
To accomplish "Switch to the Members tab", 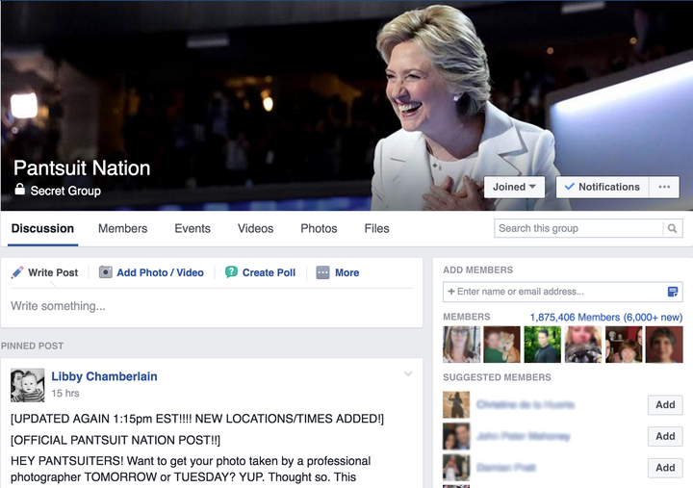I will (123, 228).
